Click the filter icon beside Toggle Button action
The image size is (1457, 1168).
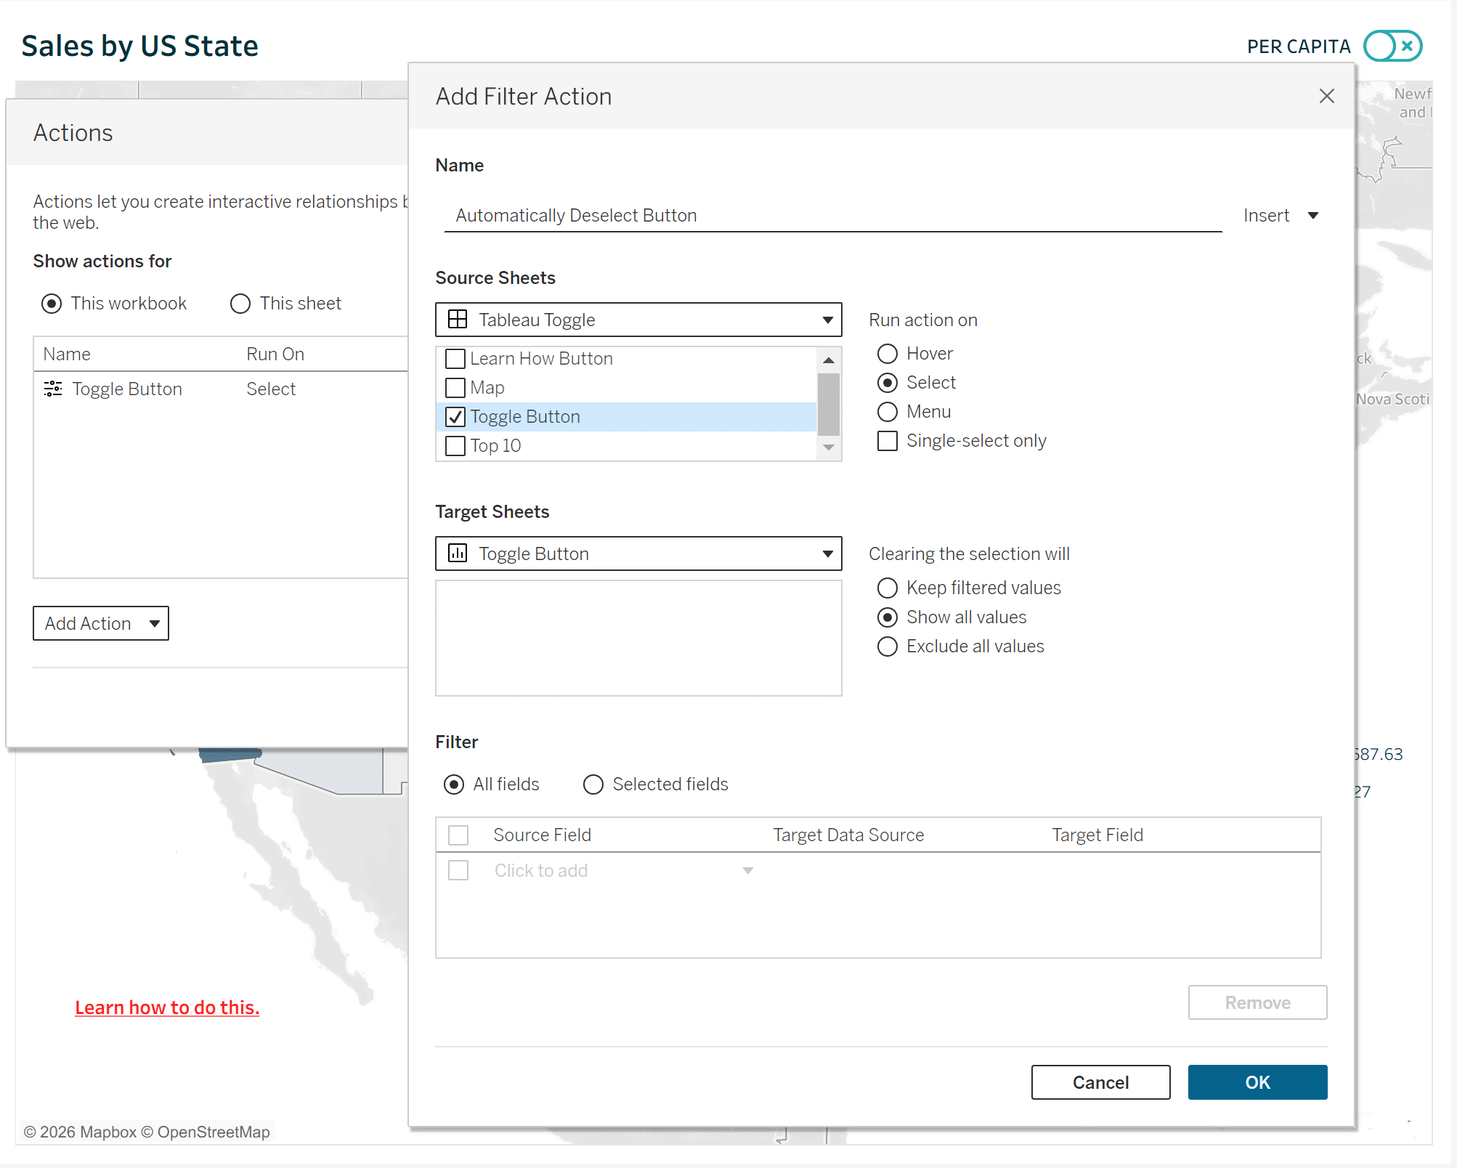(x=53, y=389)
